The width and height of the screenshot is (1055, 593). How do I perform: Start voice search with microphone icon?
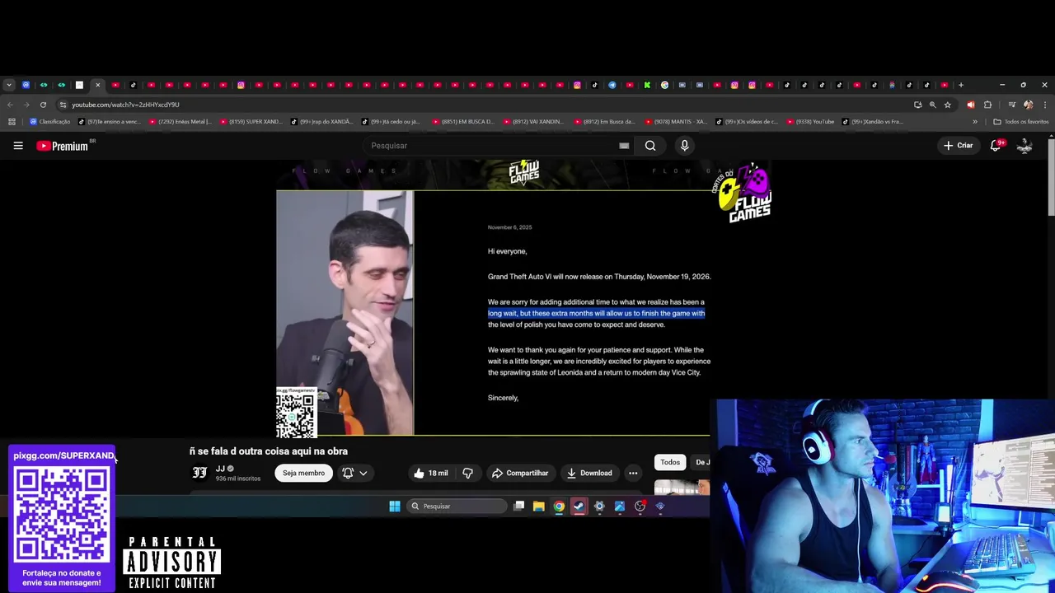(x=684, y=146)
